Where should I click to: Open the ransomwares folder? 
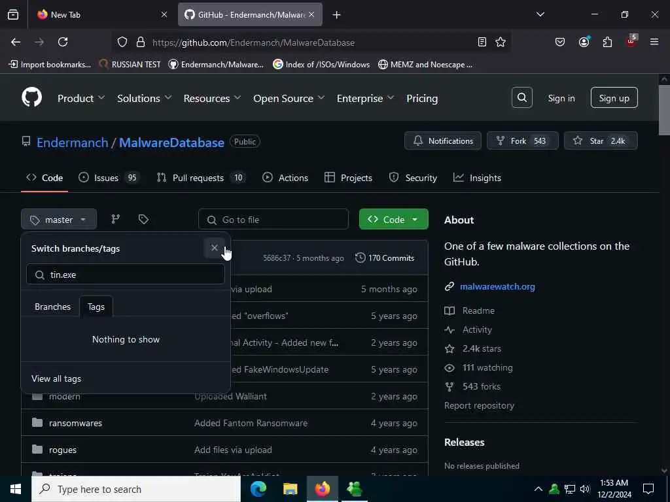[x=75, y=423]
